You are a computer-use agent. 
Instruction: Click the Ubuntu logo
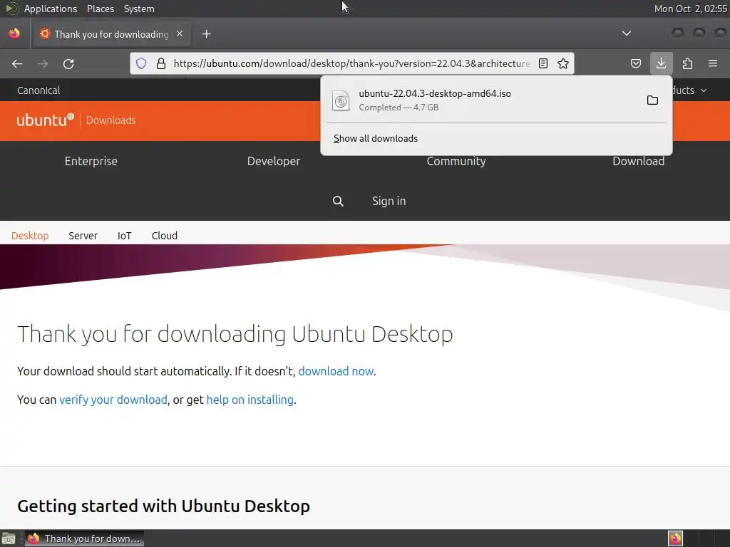[x=45, y=120]
